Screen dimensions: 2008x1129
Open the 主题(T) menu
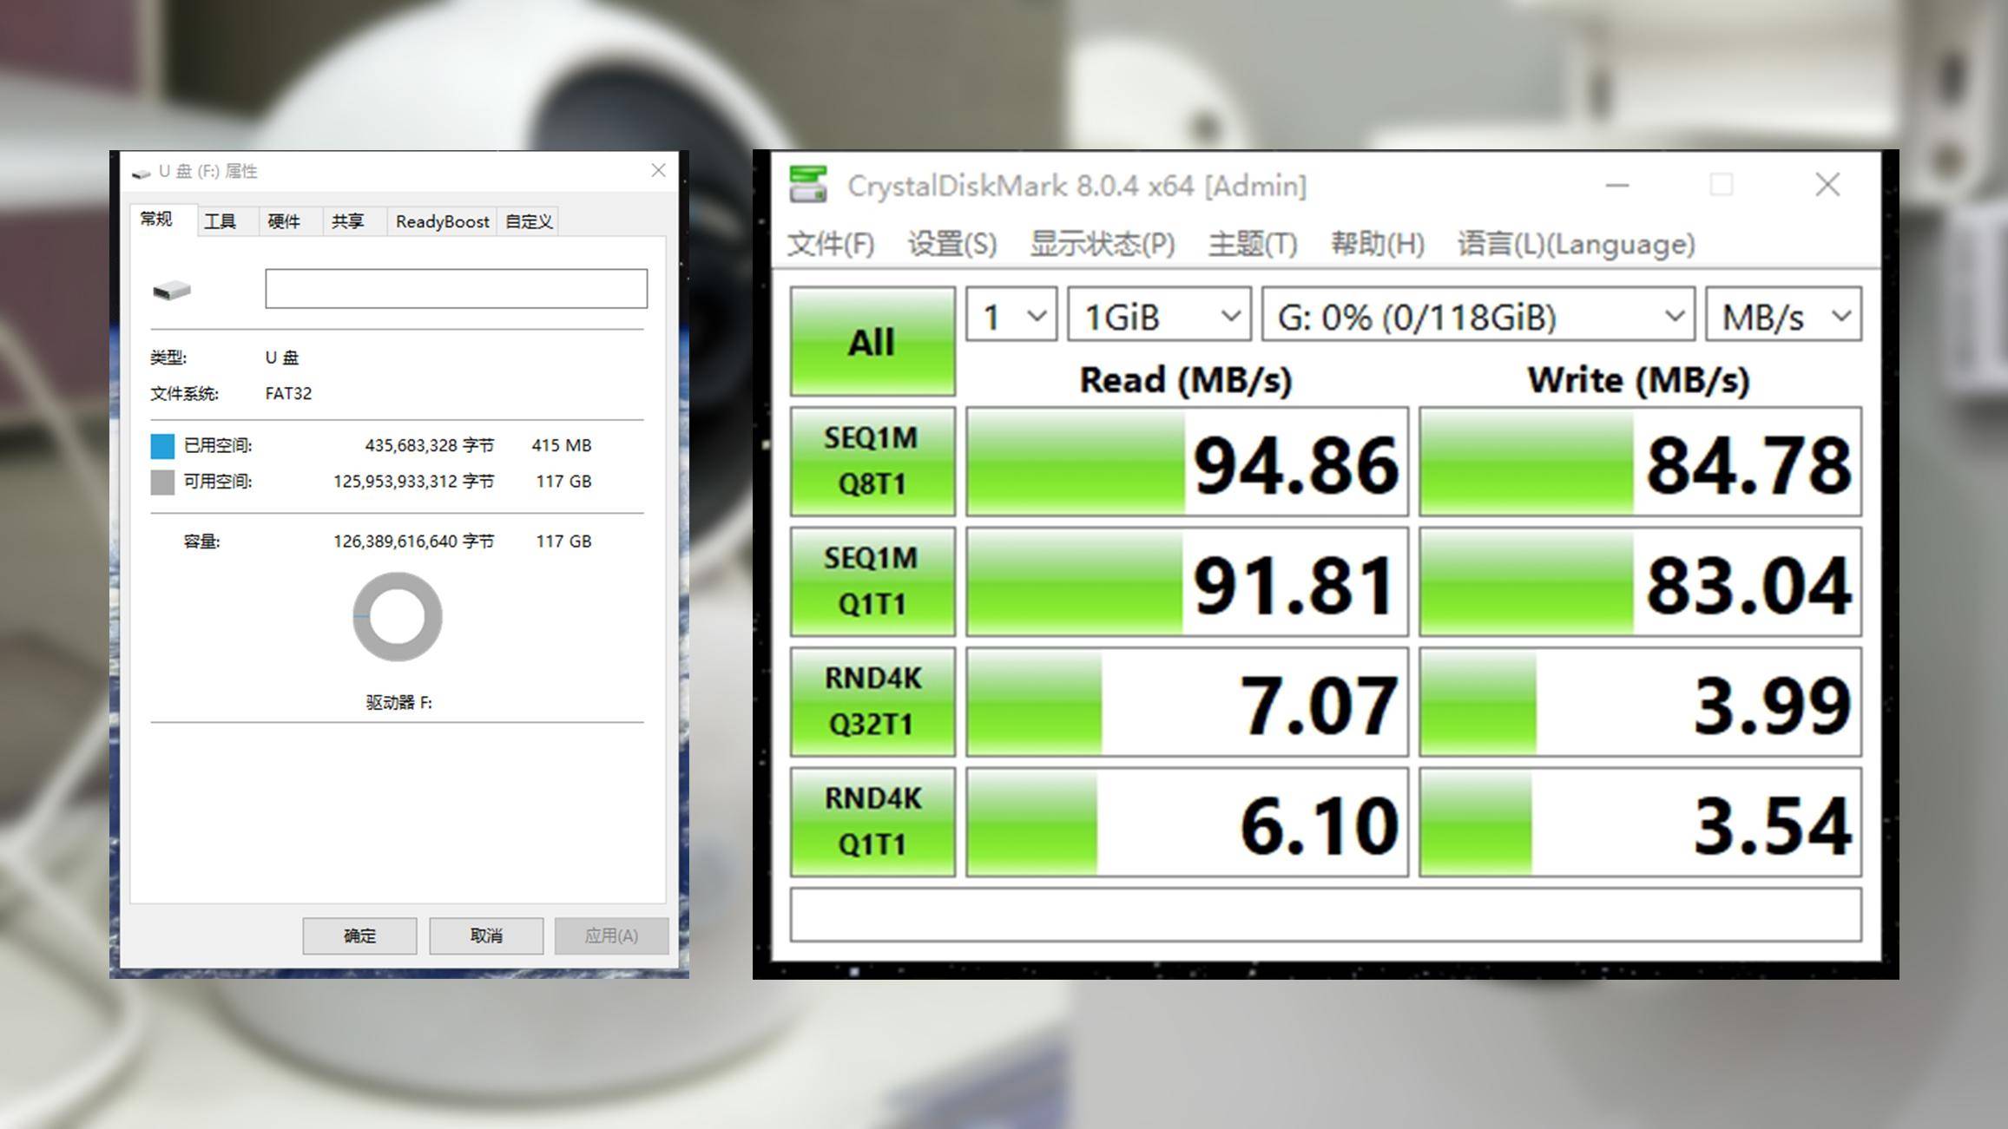[x=1253, y=244]
